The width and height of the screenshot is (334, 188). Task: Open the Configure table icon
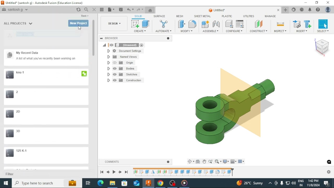pos(240,24)
